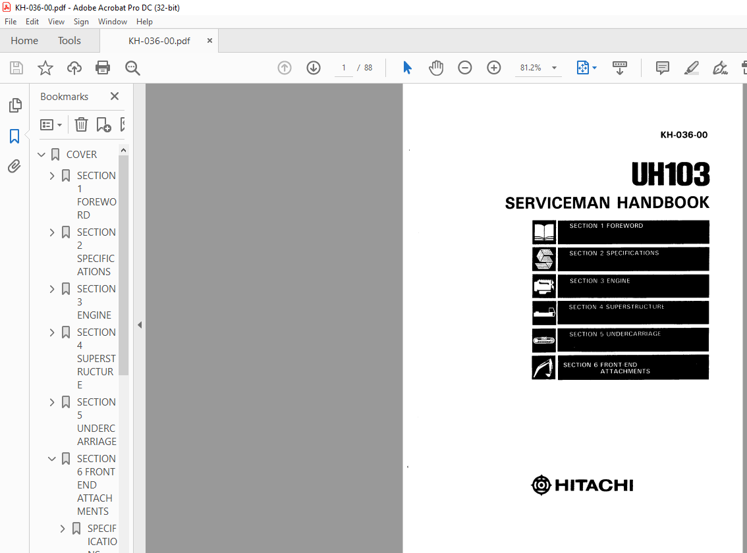Image resolution: width=747 pixels, height=553 pixels.
Task: Open fit page options dropdown arrow
Action: click(595, 68)
